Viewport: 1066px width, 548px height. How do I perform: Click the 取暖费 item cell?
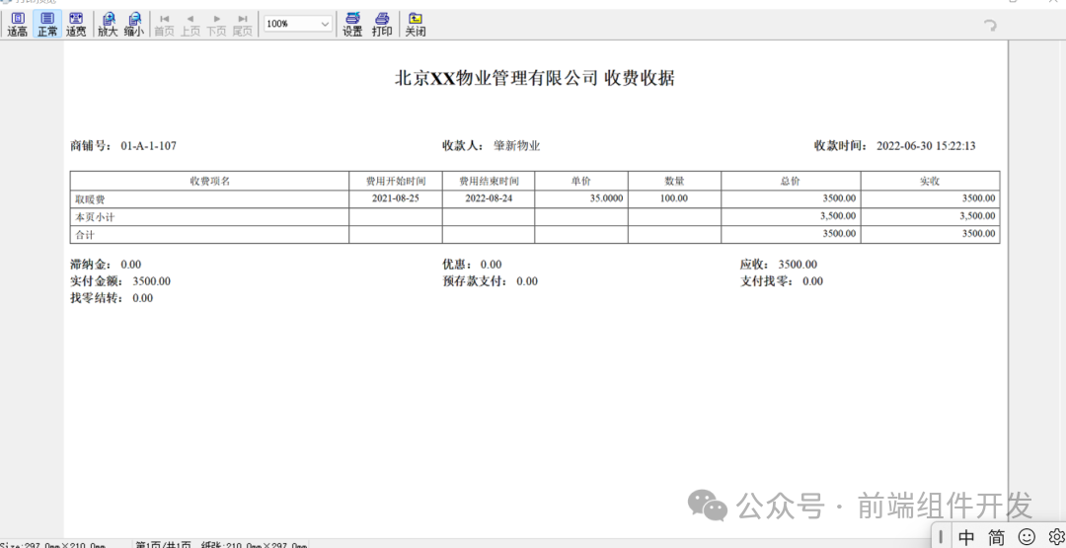[209, 198]
